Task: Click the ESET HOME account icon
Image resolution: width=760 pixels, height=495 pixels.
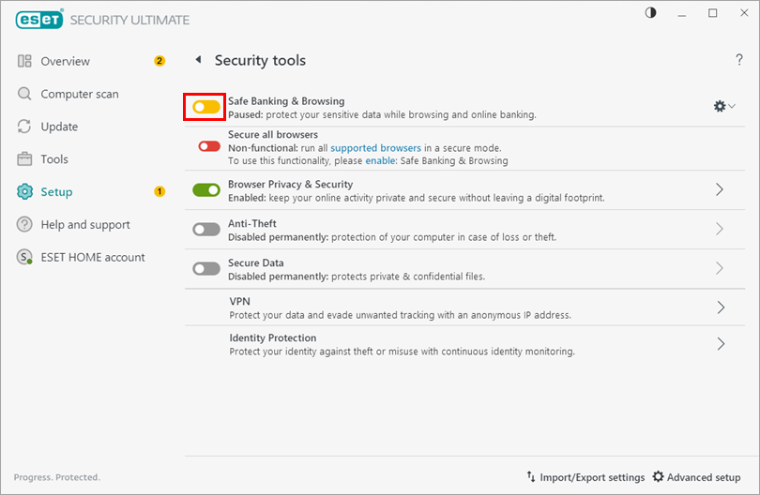Action: pos(25,258)
